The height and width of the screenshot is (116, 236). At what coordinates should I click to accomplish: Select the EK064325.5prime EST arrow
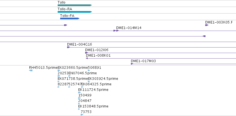point(82,87)
